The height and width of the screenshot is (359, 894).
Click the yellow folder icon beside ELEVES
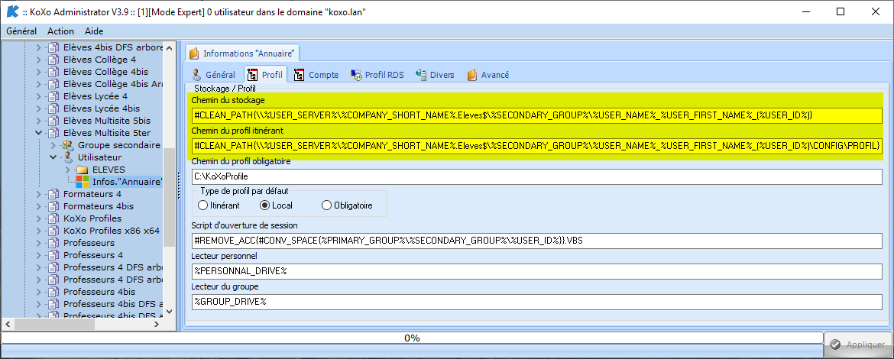click(82, 170)
